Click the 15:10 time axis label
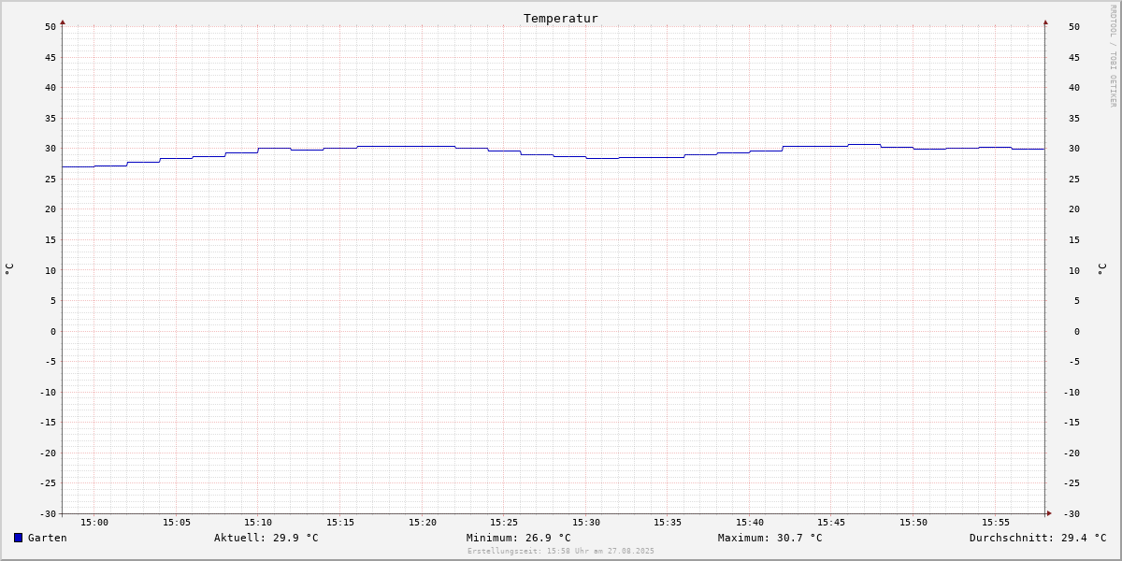 point(258,523)
